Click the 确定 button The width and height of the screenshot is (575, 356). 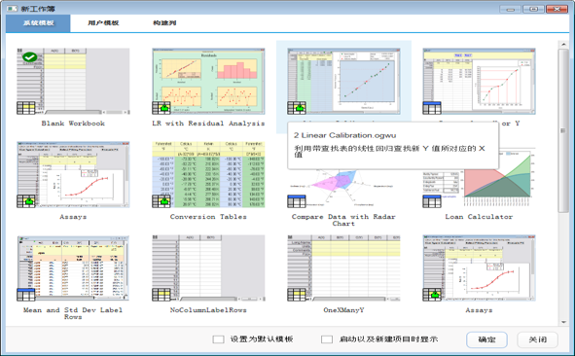(x=487, y=339)
